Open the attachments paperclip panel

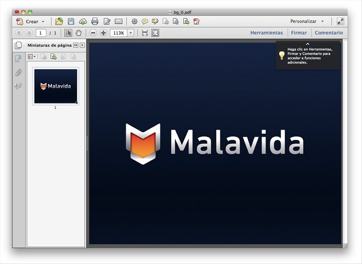pos(18,73)
